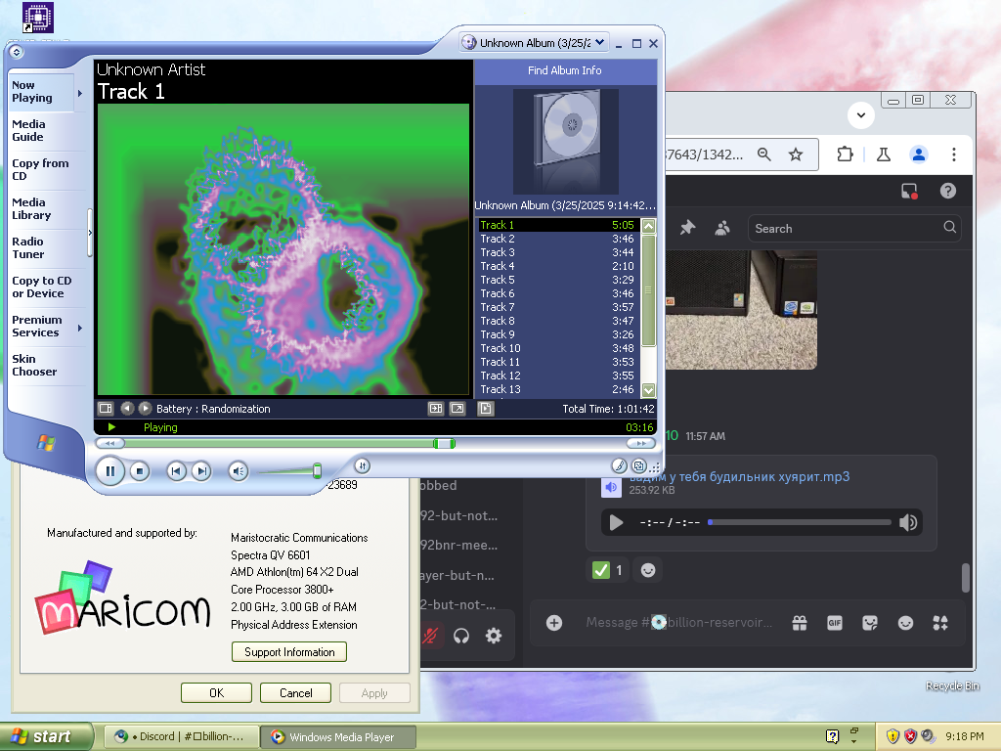Toggle the green checkmark reaction
Image resolution: width=1001 pixels, height=751 pixels.
(x=607, y=570)
